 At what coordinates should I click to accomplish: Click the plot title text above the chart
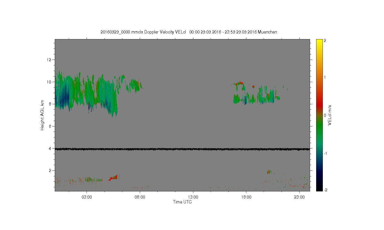[189, 32]
